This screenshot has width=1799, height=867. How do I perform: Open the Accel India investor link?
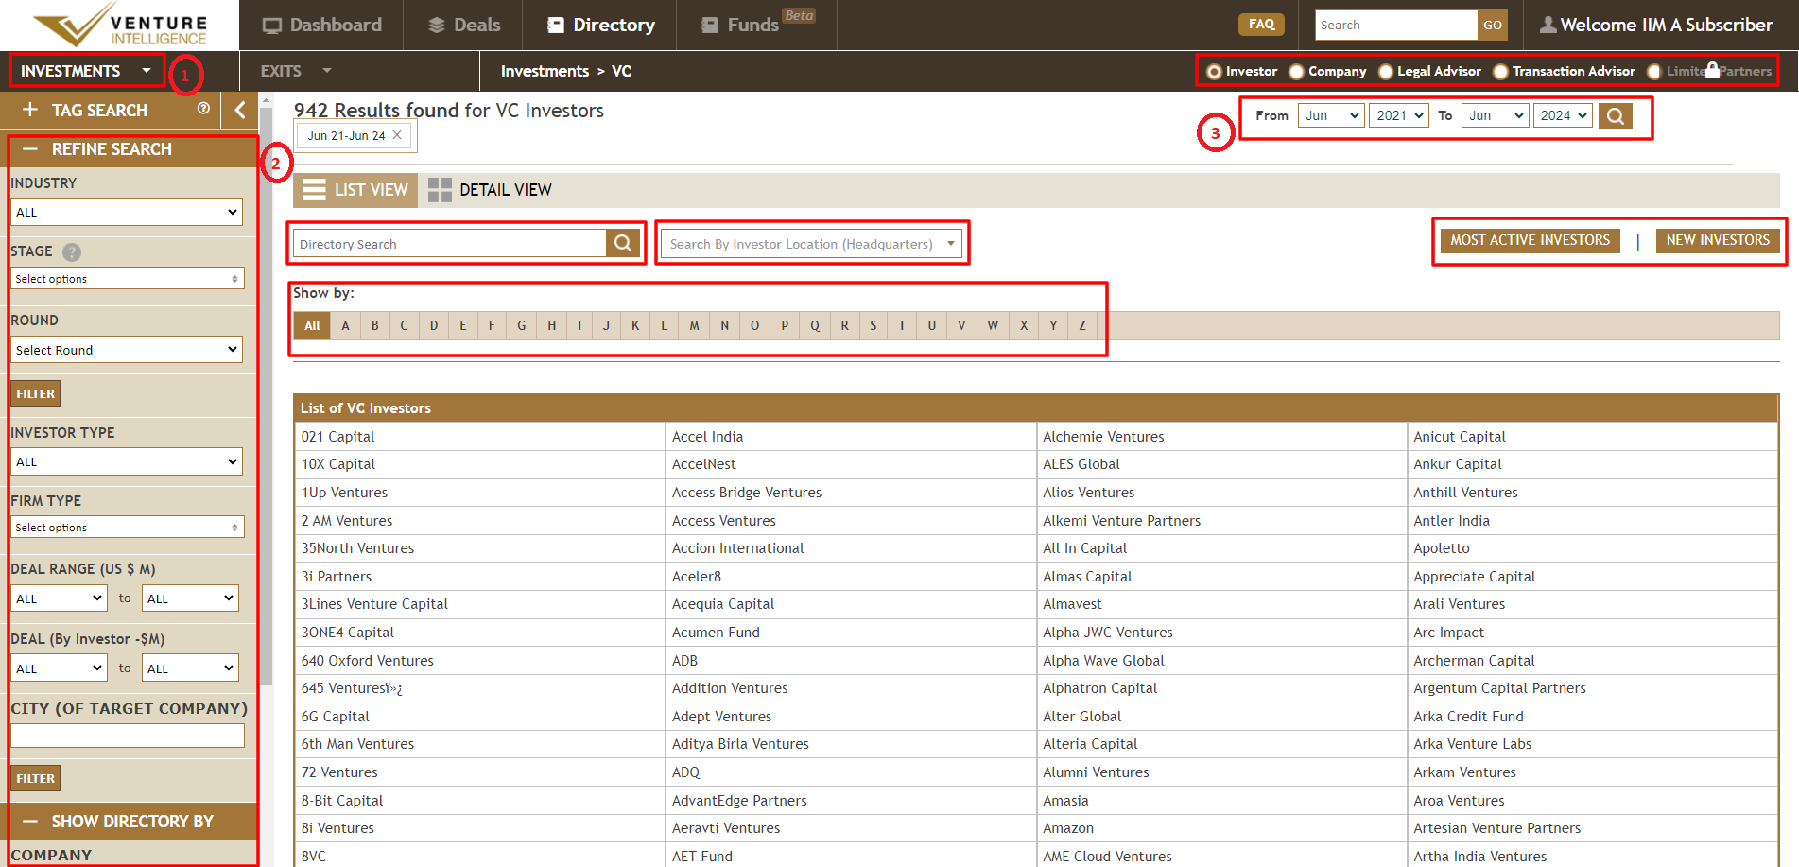pyautogui.click(x=707, y=437)
